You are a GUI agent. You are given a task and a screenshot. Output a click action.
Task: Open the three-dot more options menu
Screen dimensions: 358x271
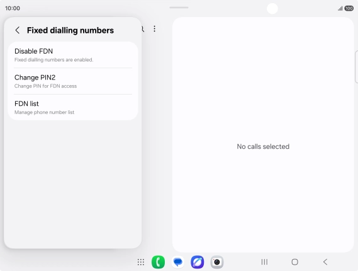[155, 29]
